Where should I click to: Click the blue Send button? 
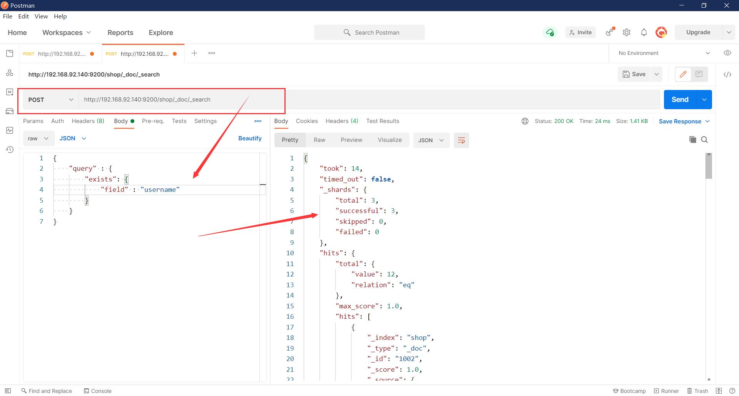(680, 100)
